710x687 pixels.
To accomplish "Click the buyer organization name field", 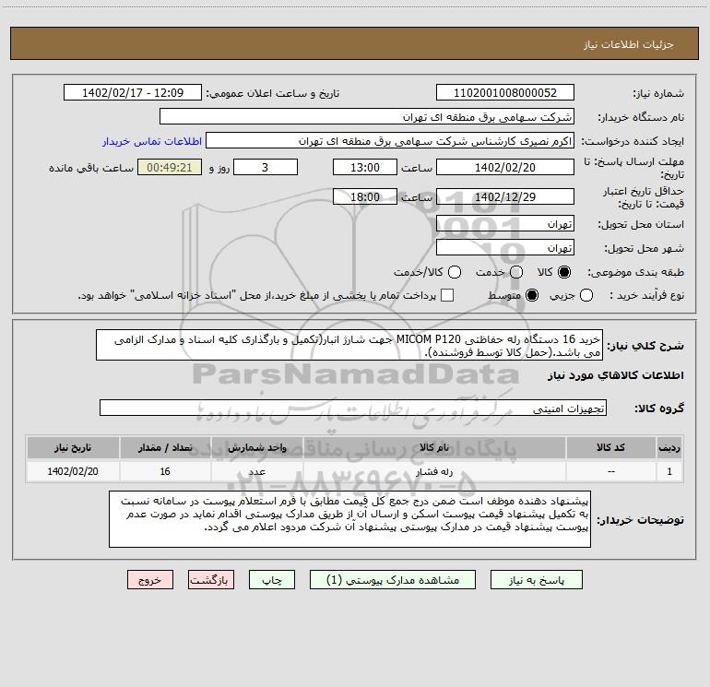I will (367, 116).
